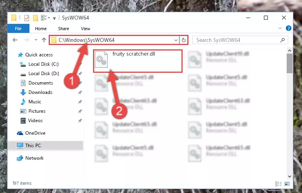Click the 197 items status text
The height and width of the screenshot is (193, 302).
22,183
